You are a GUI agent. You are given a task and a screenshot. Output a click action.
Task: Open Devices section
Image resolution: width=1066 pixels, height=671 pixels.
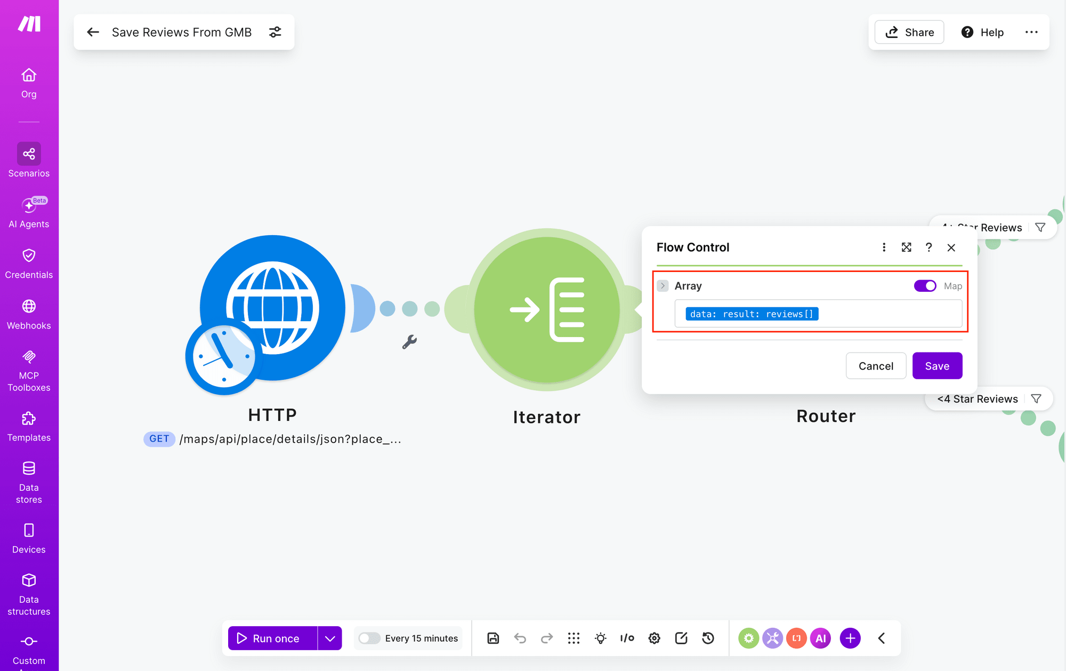29,539
